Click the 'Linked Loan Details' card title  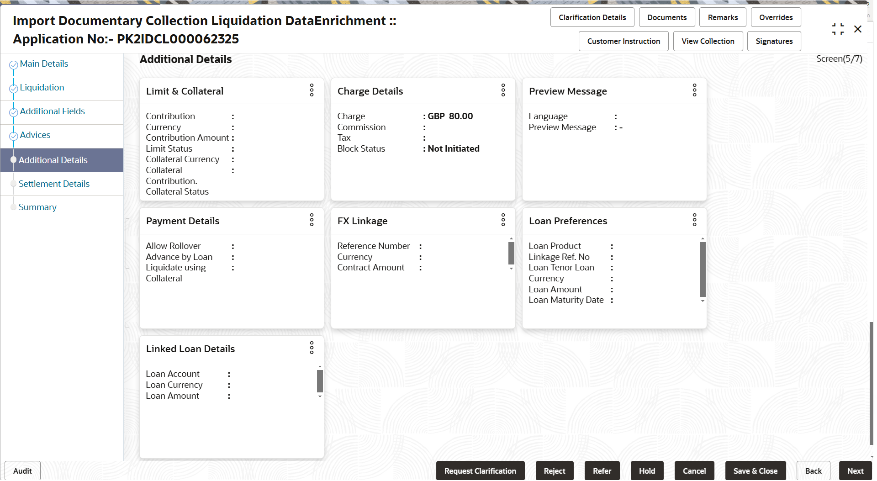[190, 349]
